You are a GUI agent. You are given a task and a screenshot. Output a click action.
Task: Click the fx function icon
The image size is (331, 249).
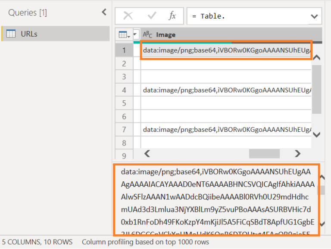click(172, 16)
